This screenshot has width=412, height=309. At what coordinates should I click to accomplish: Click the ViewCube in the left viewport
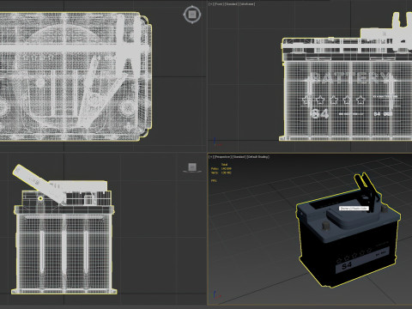coord(192,167)
